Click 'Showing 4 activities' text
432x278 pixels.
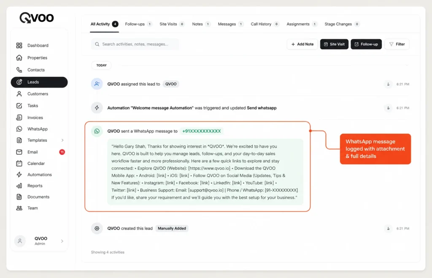coord(108,252)
